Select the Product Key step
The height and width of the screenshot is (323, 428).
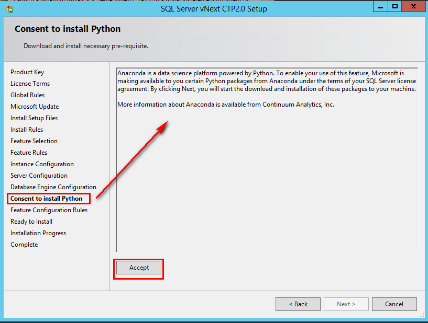(x=27, y=72)
